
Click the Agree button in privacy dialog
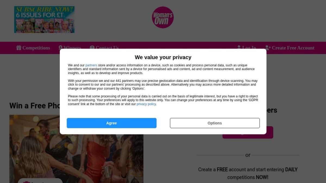[x=111, y=123]
